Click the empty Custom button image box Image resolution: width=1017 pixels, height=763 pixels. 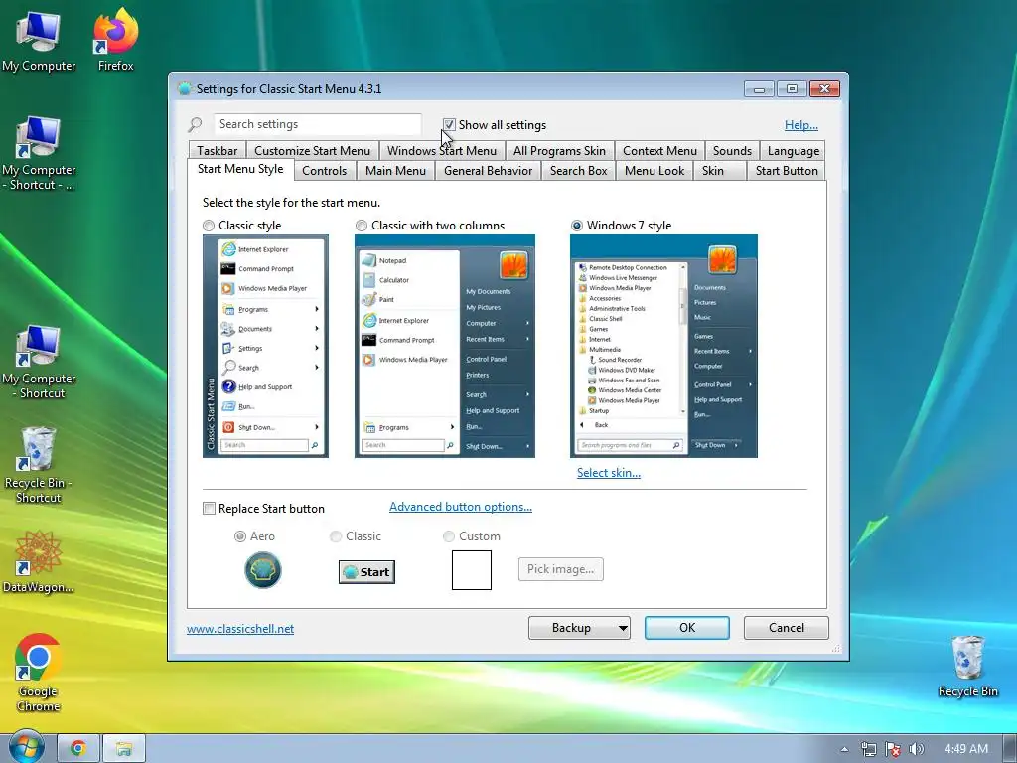(x=472, y=570)
